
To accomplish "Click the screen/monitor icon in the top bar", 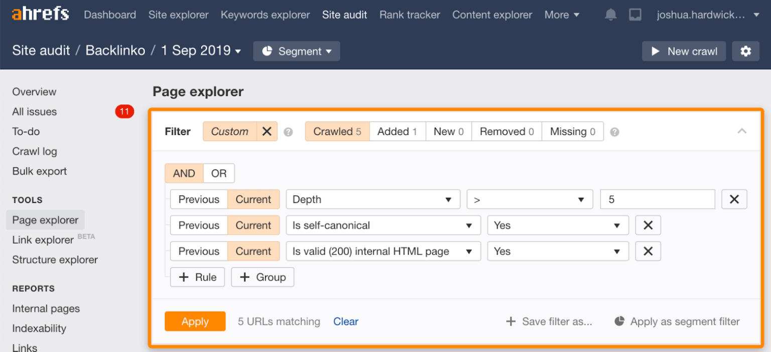I will [x=635, y=15].
